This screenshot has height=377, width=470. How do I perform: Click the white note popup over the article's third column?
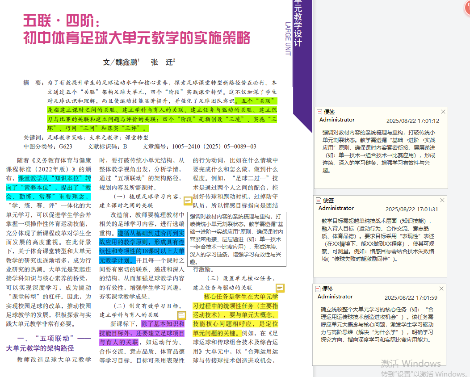coord(237,239)
